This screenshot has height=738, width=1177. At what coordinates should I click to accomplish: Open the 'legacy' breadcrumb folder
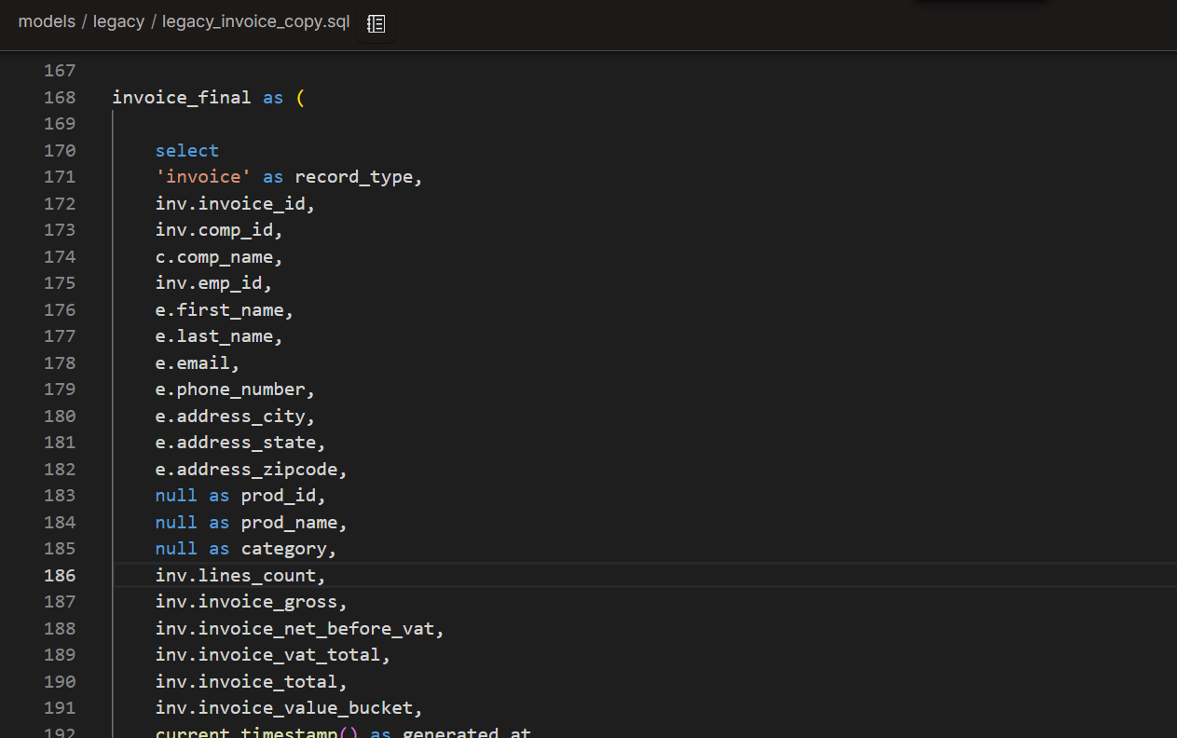click(118, 21)
